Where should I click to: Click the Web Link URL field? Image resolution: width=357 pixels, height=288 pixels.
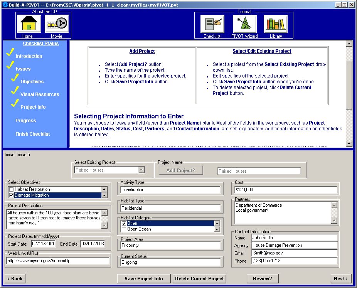[x=58, y=261]
